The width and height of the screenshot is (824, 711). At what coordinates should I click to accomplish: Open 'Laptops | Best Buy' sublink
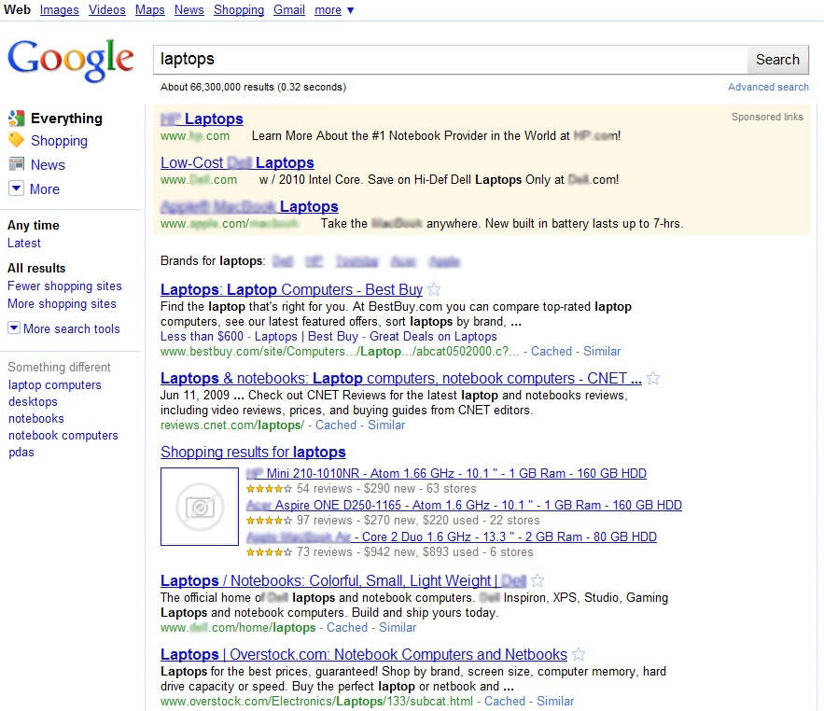306,336
